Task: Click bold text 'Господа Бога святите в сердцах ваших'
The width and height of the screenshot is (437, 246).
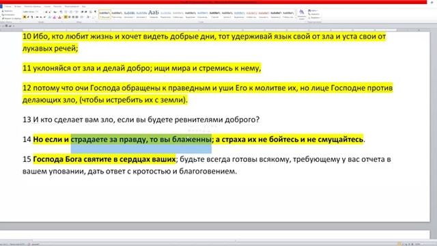Action: coord(104,159)
